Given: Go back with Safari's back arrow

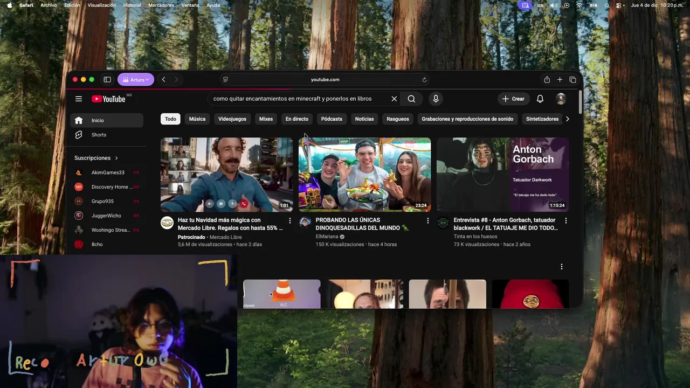Looking at the screenshot, I should (x=163, y=80).
